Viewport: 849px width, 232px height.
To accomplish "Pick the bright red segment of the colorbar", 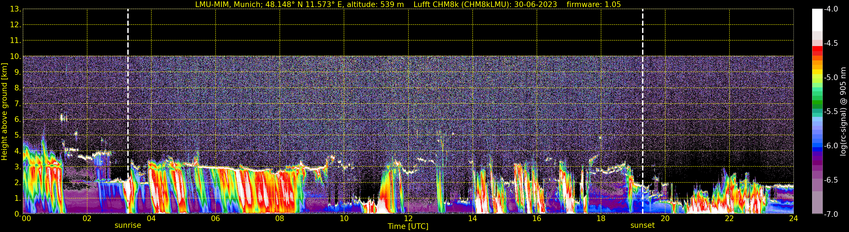I will tap(817, 49).
